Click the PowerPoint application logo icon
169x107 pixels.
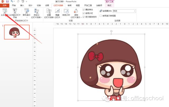(3, 1)
